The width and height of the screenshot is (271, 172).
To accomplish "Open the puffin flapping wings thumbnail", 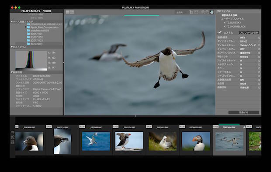I will (129, 141).
